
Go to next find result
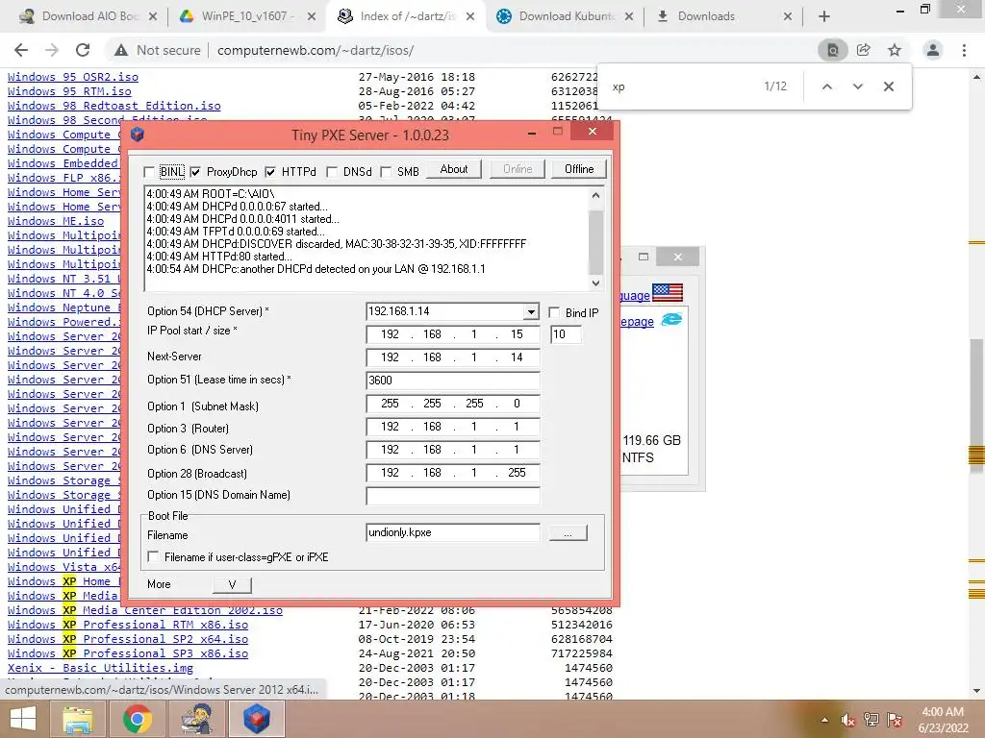857,86
